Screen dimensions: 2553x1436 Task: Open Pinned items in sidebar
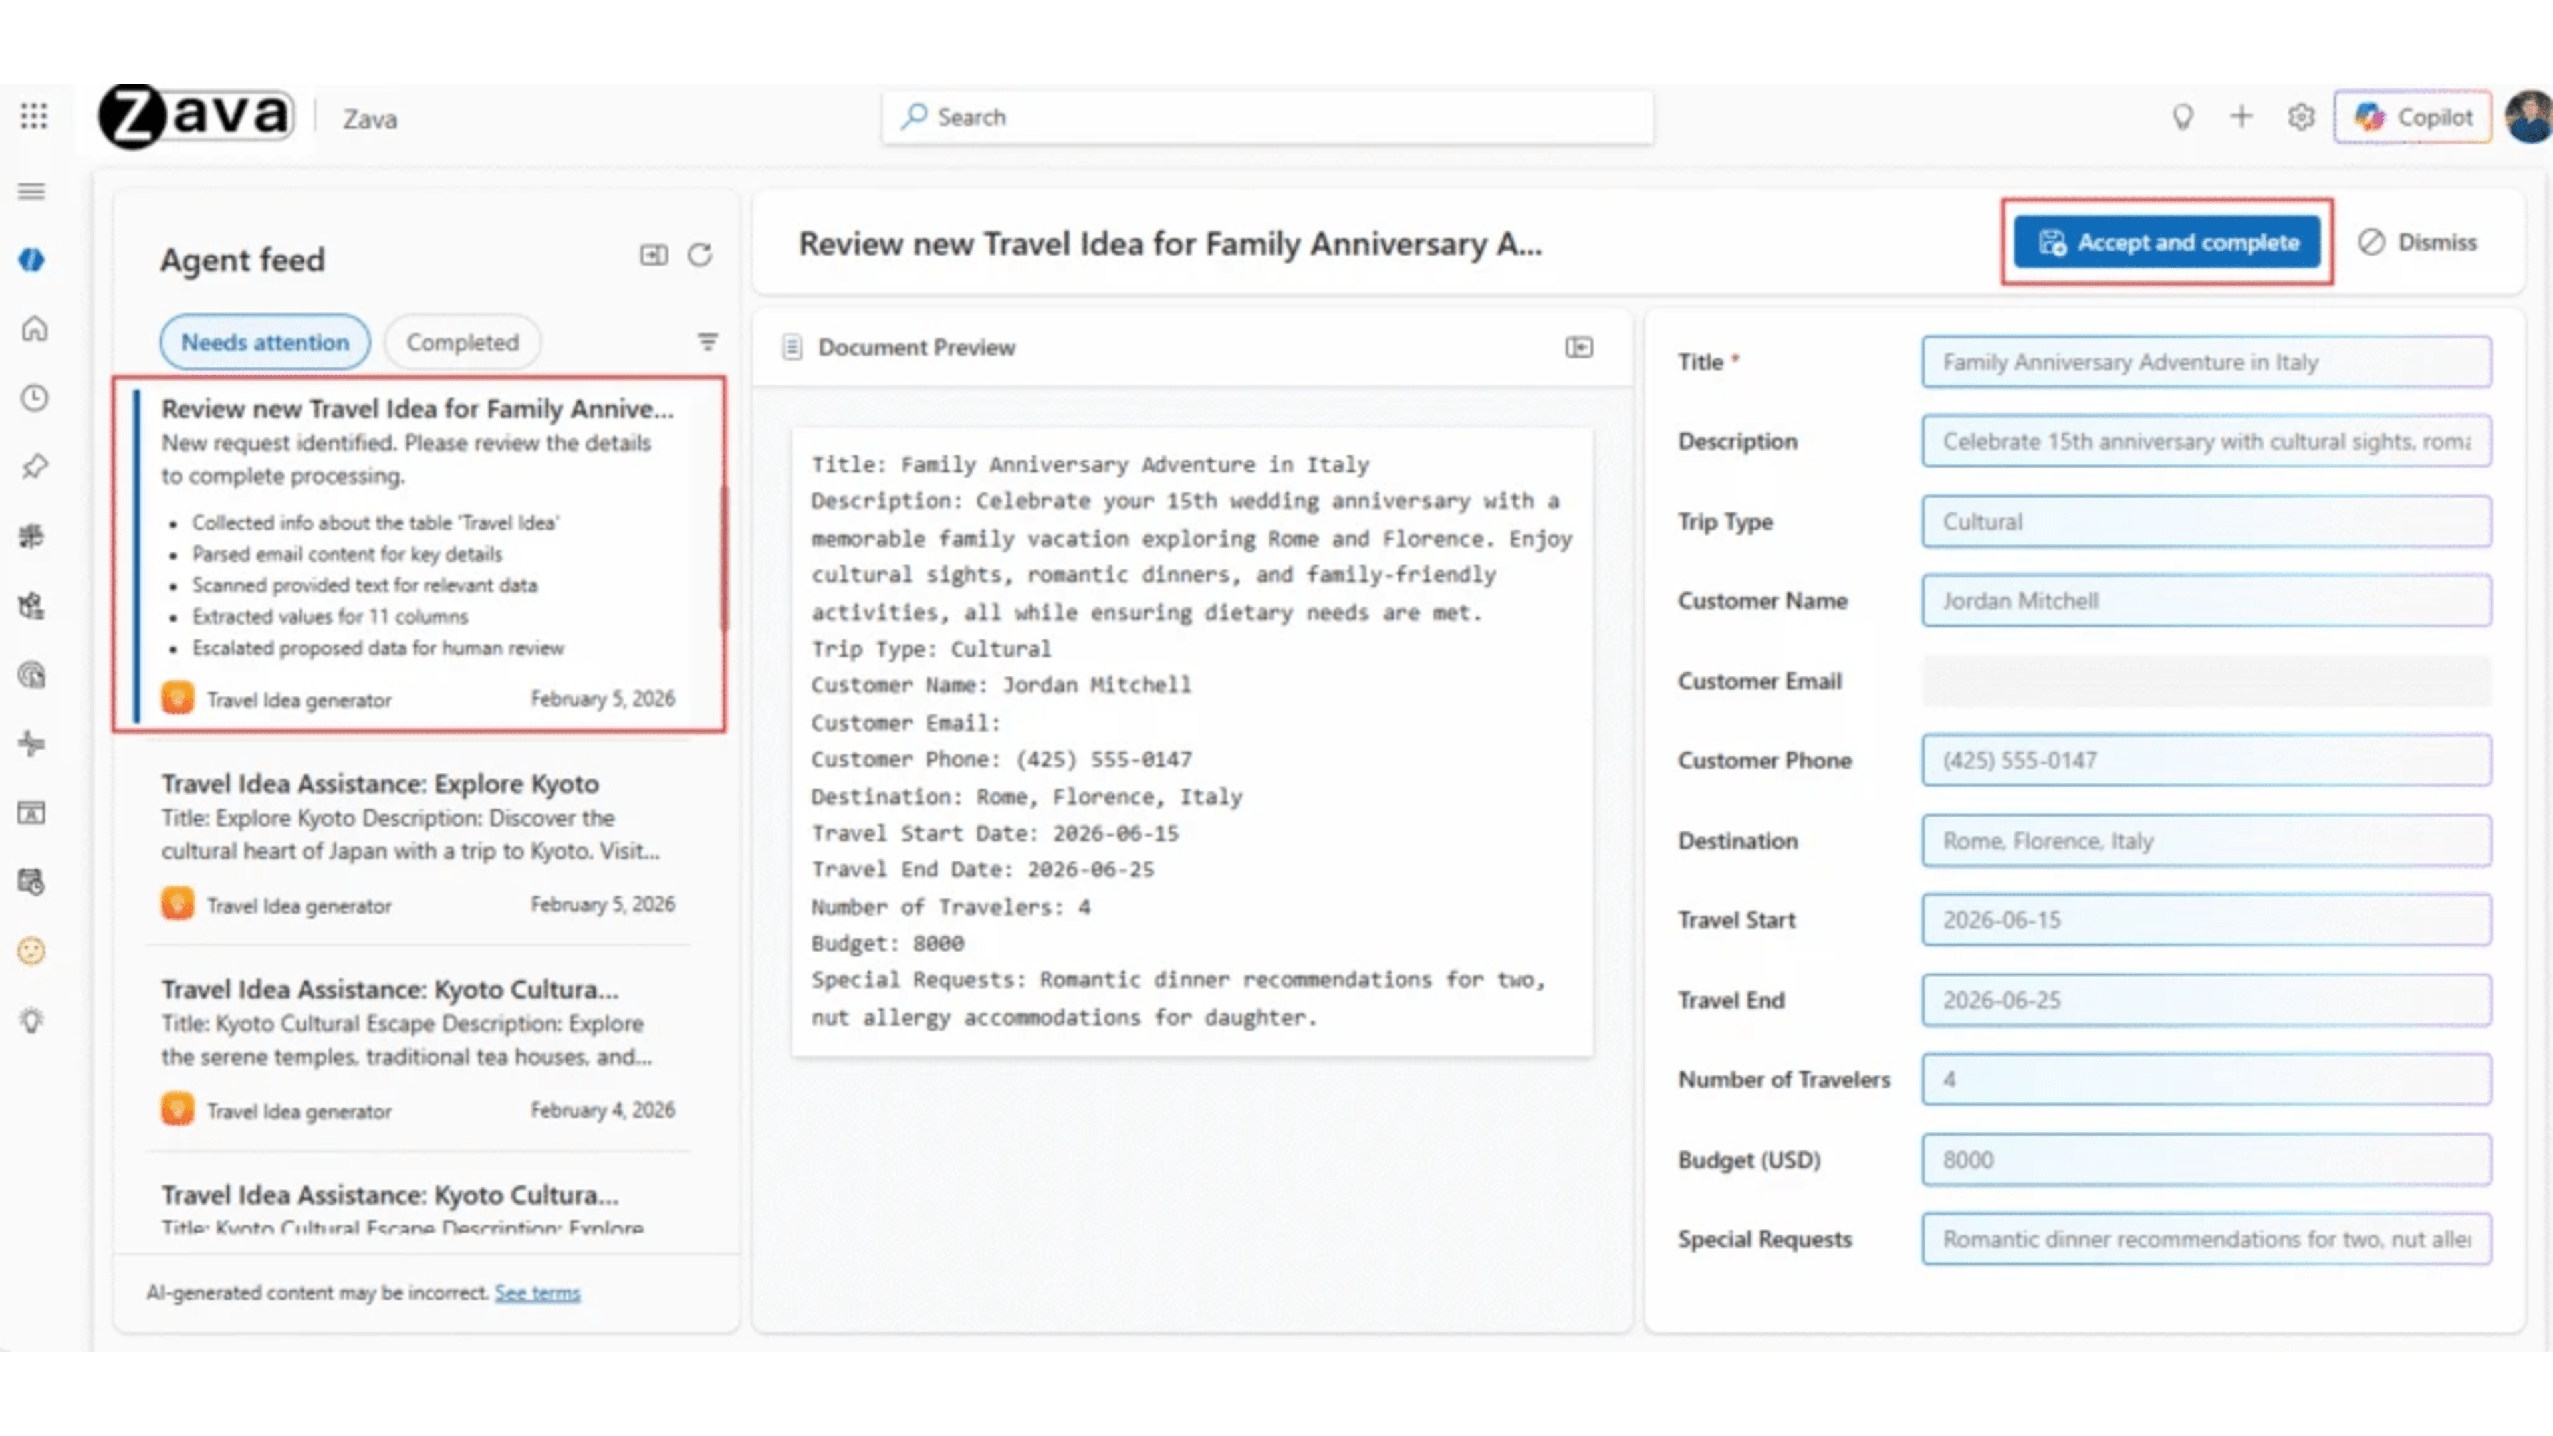coord(34,466)
